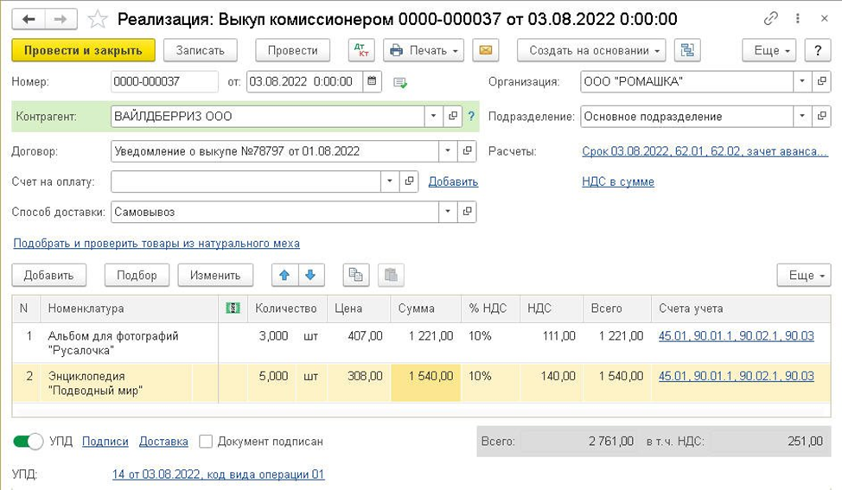
Task: Click the Дт/Кт postings icon
Action: (x=361, y=50)
